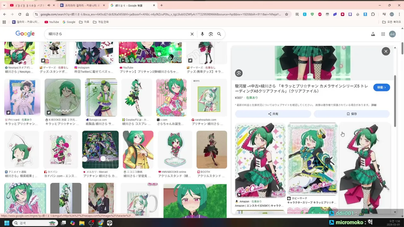Click the address bar URL
The width and height of the screenshot is (404, 227).
click(160, 14)
